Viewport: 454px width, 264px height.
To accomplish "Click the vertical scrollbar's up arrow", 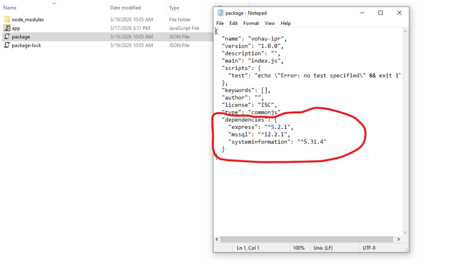I will coord(405,31).
